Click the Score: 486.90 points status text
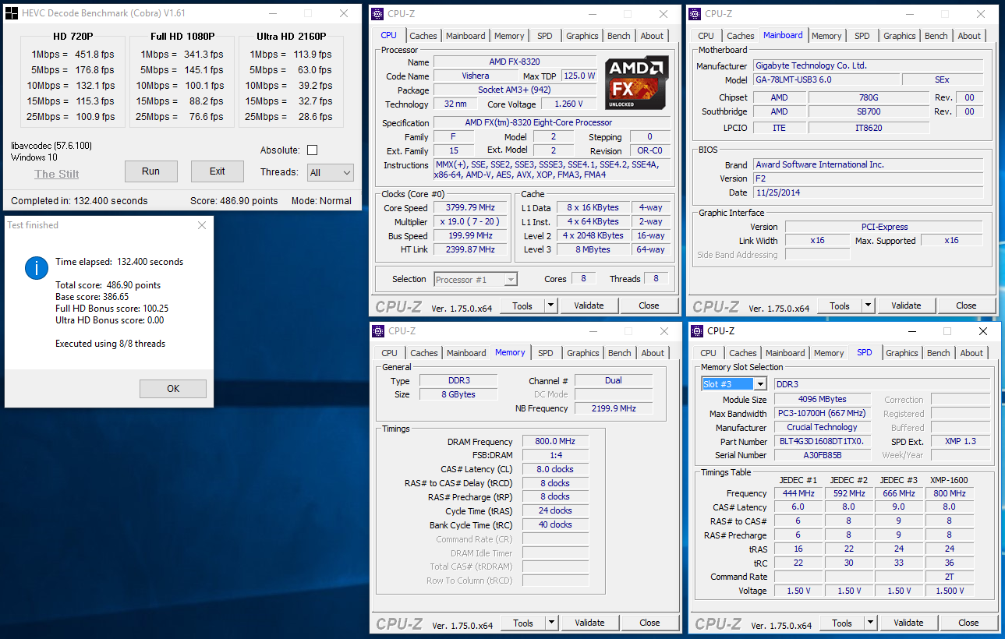The height and width of the screenshot is (639, 1005). (x=234, y=201)
